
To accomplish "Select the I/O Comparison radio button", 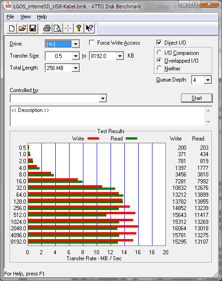I will (159, 53).
